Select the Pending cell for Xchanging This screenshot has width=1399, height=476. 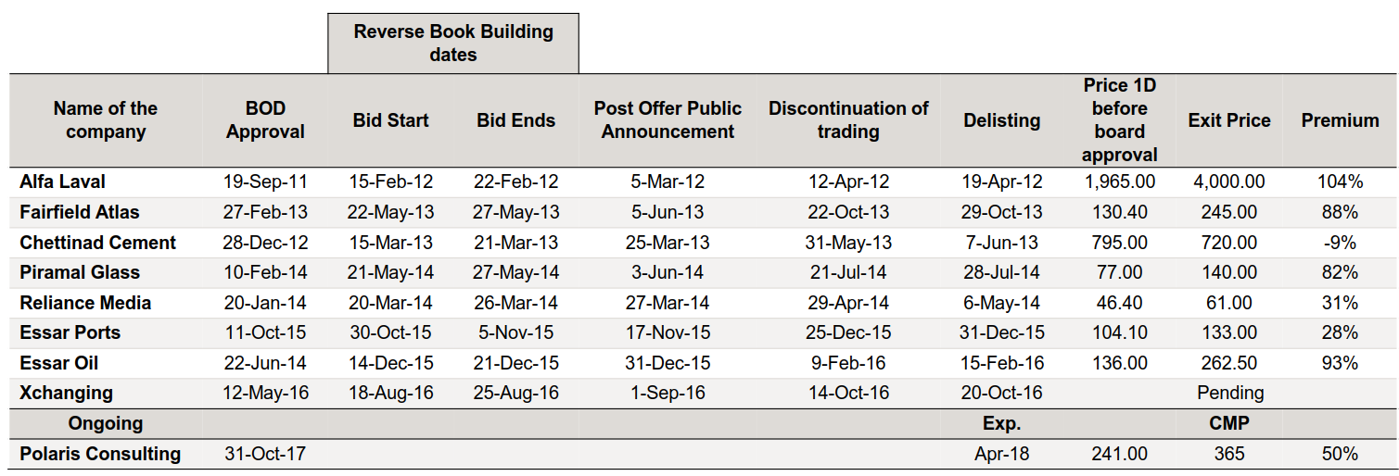[x=1229, y=393]
